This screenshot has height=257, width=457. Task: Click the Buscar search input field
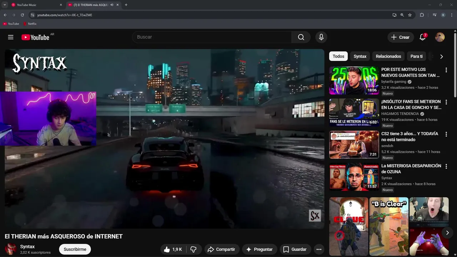[x=212, y=37]
